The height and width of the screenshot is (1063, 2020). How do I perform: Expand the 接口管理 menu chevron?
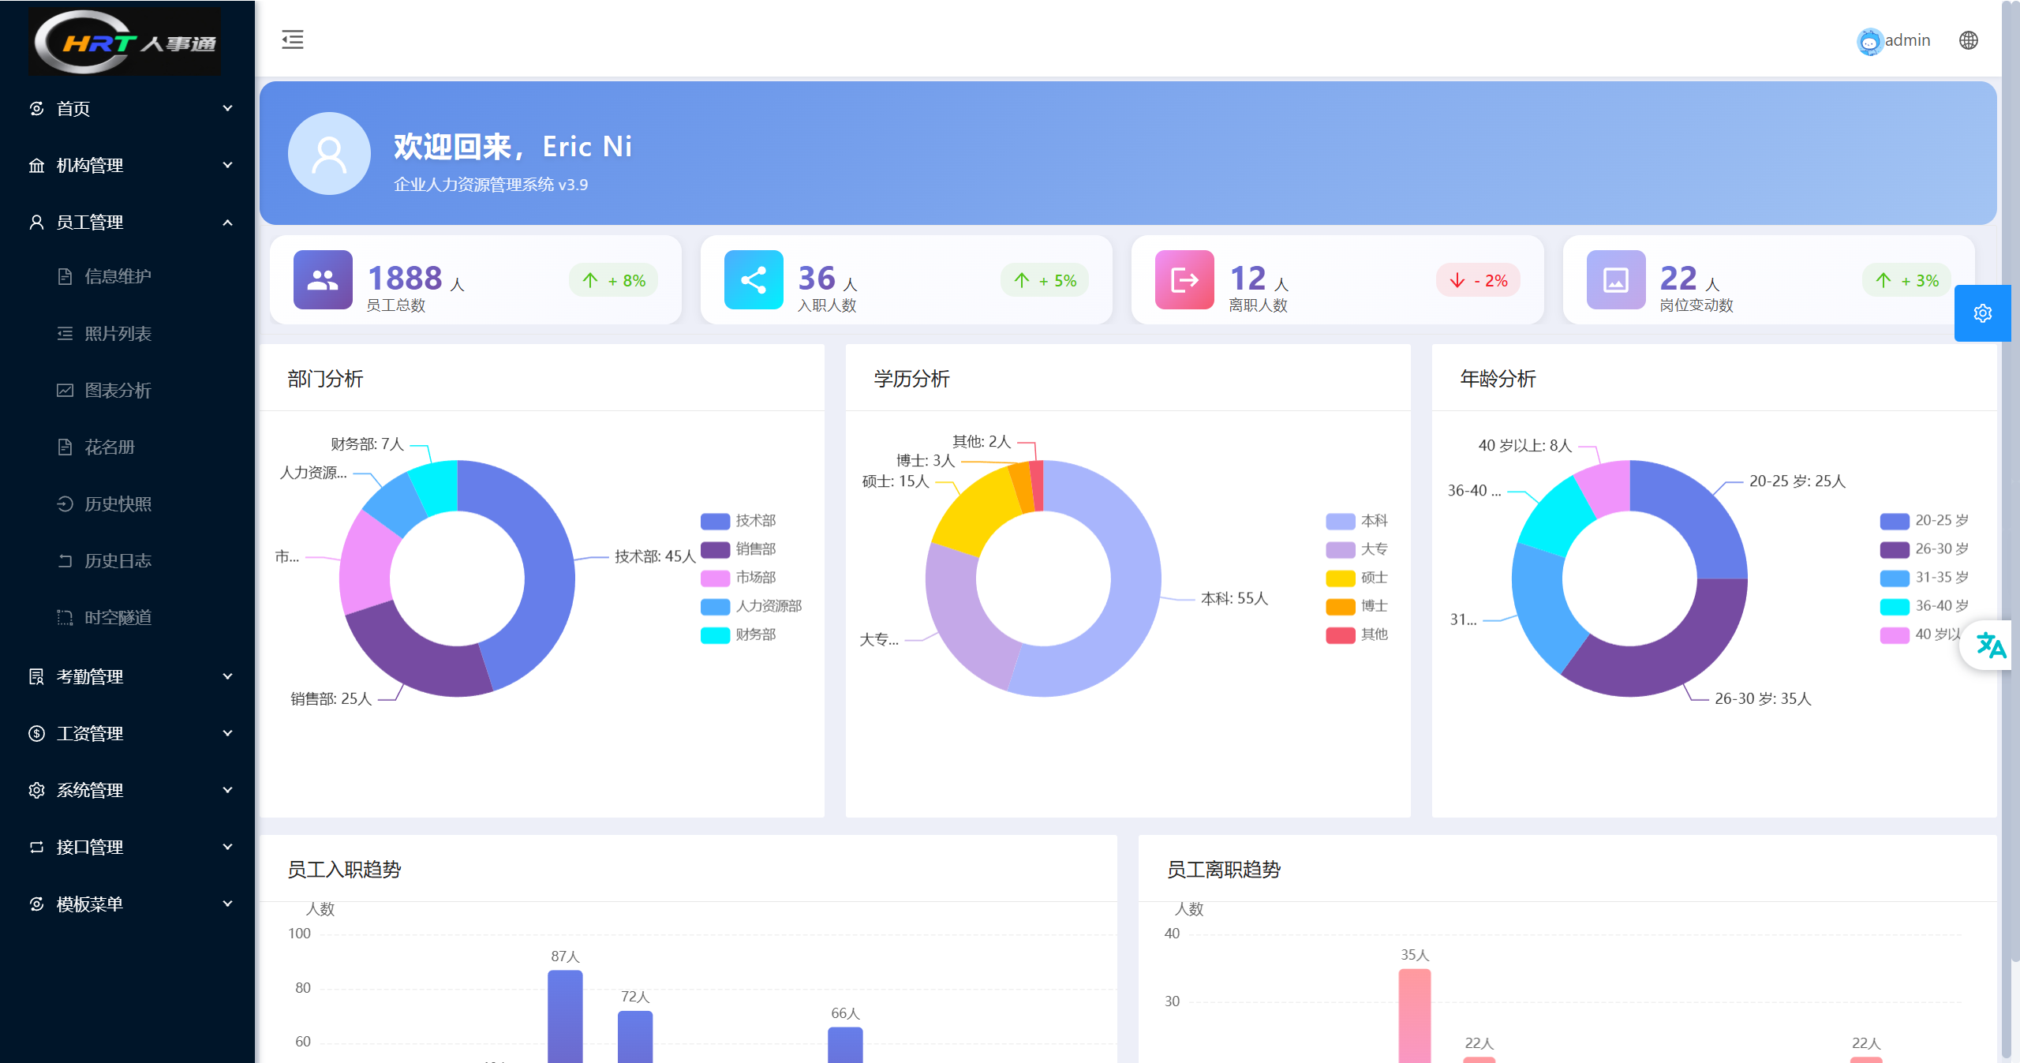click(x=228, y=847)
